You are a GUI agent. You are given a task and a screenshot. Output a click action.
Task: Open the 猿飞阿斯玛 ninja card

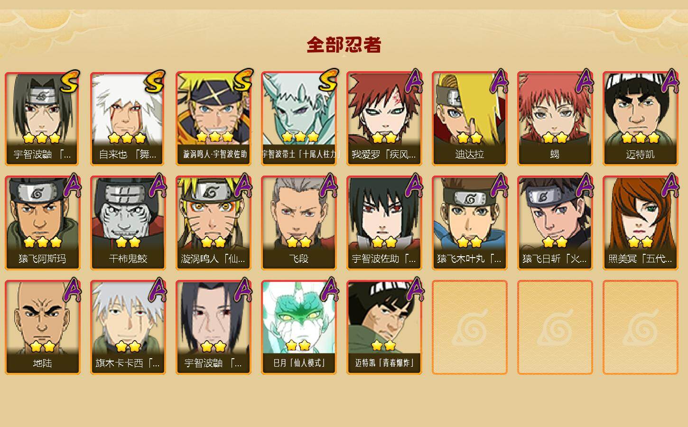(x=42, y=223)
